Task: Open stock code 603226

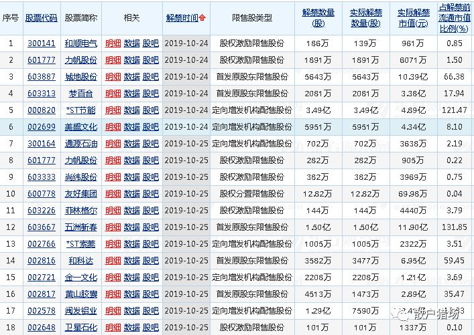Action: [x=42, y=211]
